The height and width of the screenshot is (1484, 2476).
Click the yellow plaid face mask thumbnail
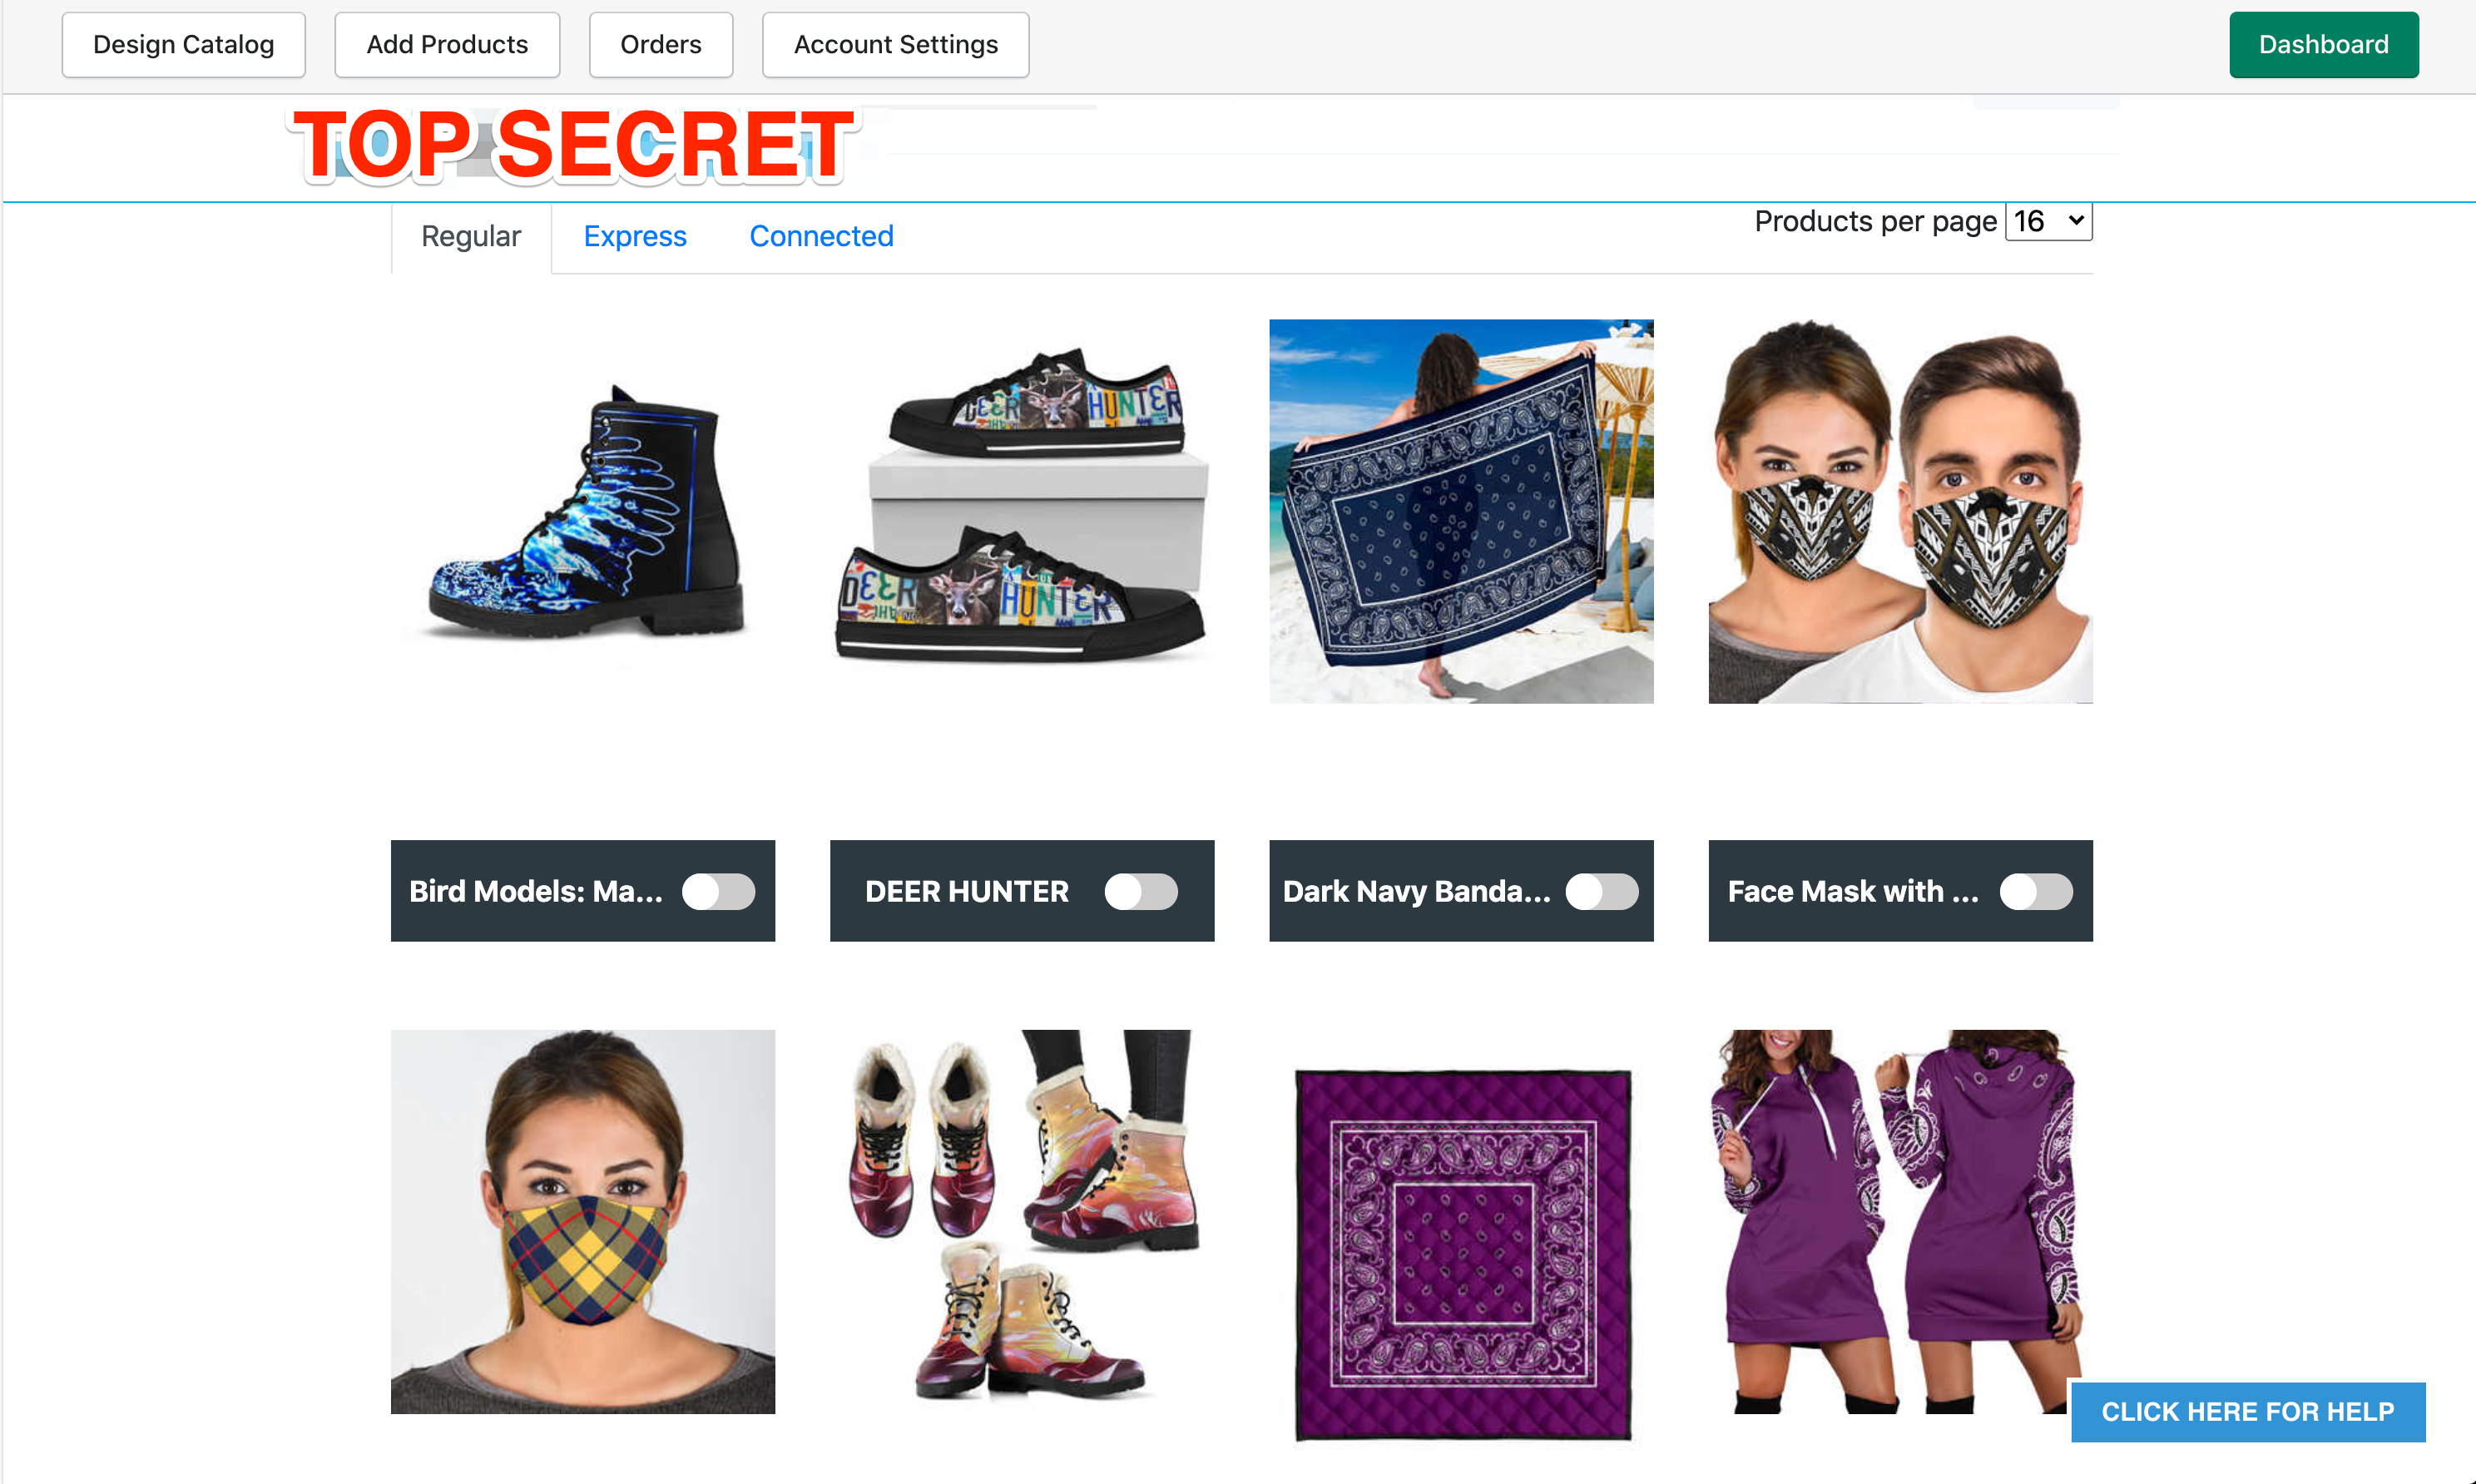pyautogui.click(x=583, y=1221)
